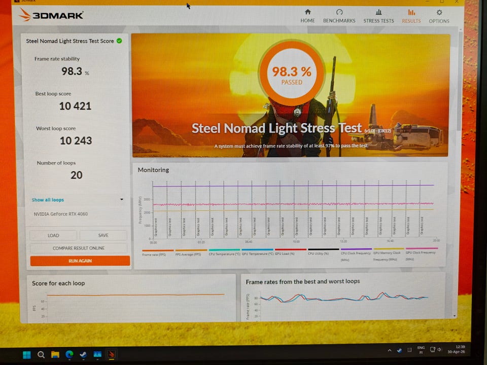Viewport: 487px width, 365px height.
Task: Click the Monitoring section heading
Action: [x=153, y=170]
